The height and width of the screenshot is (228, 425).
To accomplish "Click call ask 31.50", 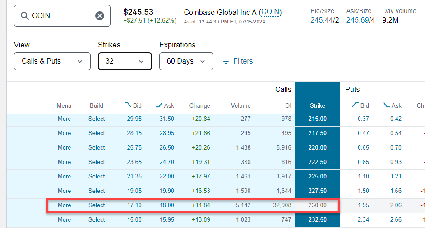I will 166,119.
